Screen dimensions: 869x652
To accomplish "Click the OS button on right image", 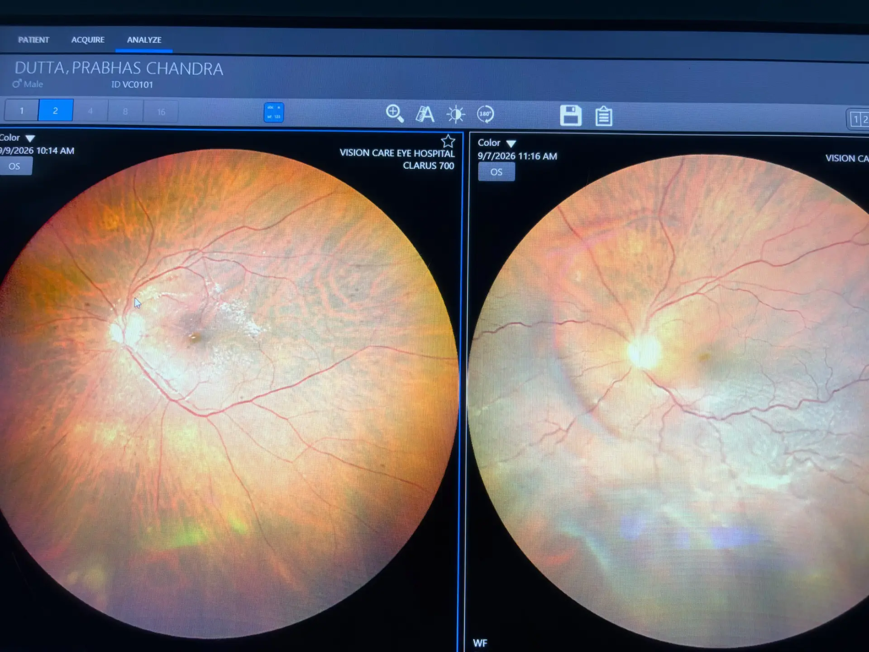I will click(x=497, y=172).
